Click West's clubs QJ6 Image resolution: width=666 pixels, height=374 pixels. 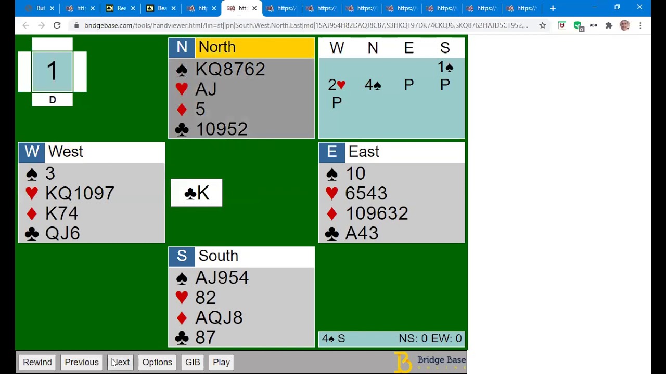tap(62, 234)
